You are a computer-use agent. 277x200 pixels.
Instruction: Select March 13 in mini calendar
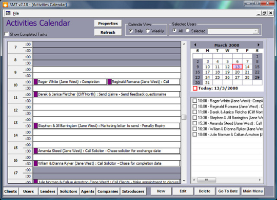tap(238, 67)
